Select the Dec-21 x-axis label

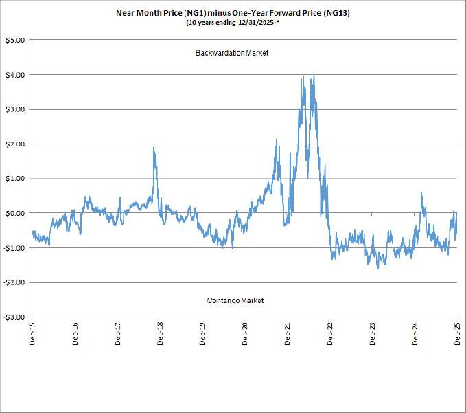[x=287, y=332]
